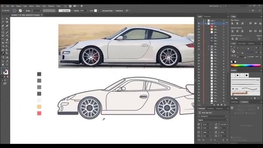Open Color panel options menu
This screenshot has width=263, height=148.
[261, 44]
